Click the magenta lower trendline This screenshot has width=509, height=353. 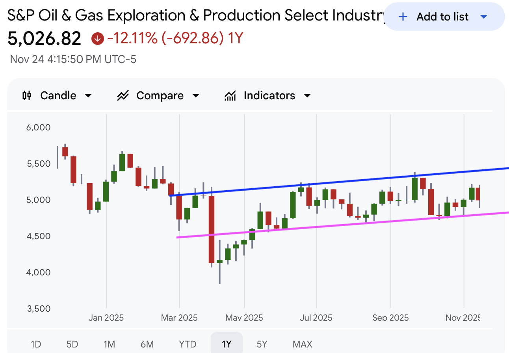click(x=339, y=225)
